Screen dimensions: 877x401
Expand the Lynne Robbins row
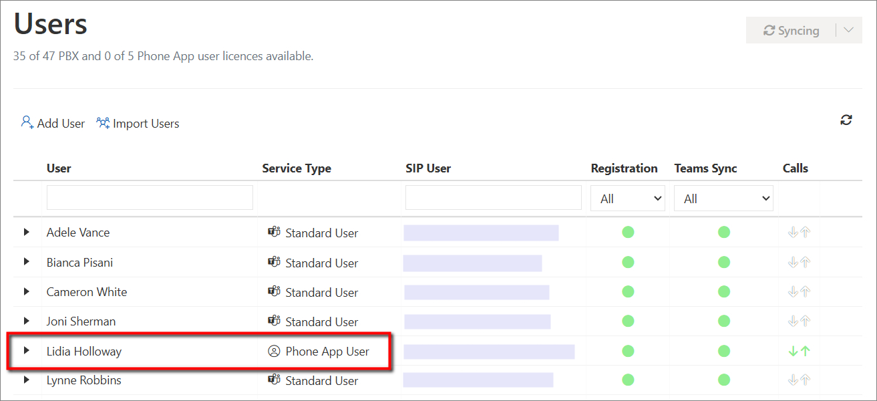point(27,380)
